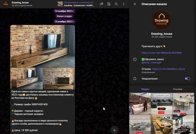Click the Drawing_house channel title in header
The width and height of the screenshot is (196, 134).
pos(20,3)
